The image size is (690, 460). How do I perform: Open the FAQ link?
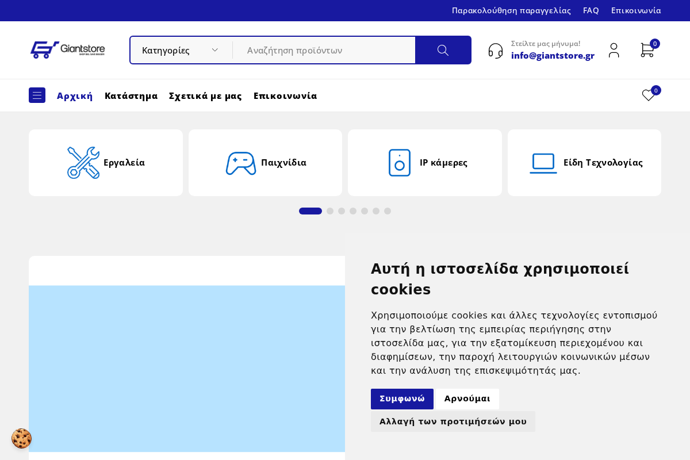[x=591, y=10]
